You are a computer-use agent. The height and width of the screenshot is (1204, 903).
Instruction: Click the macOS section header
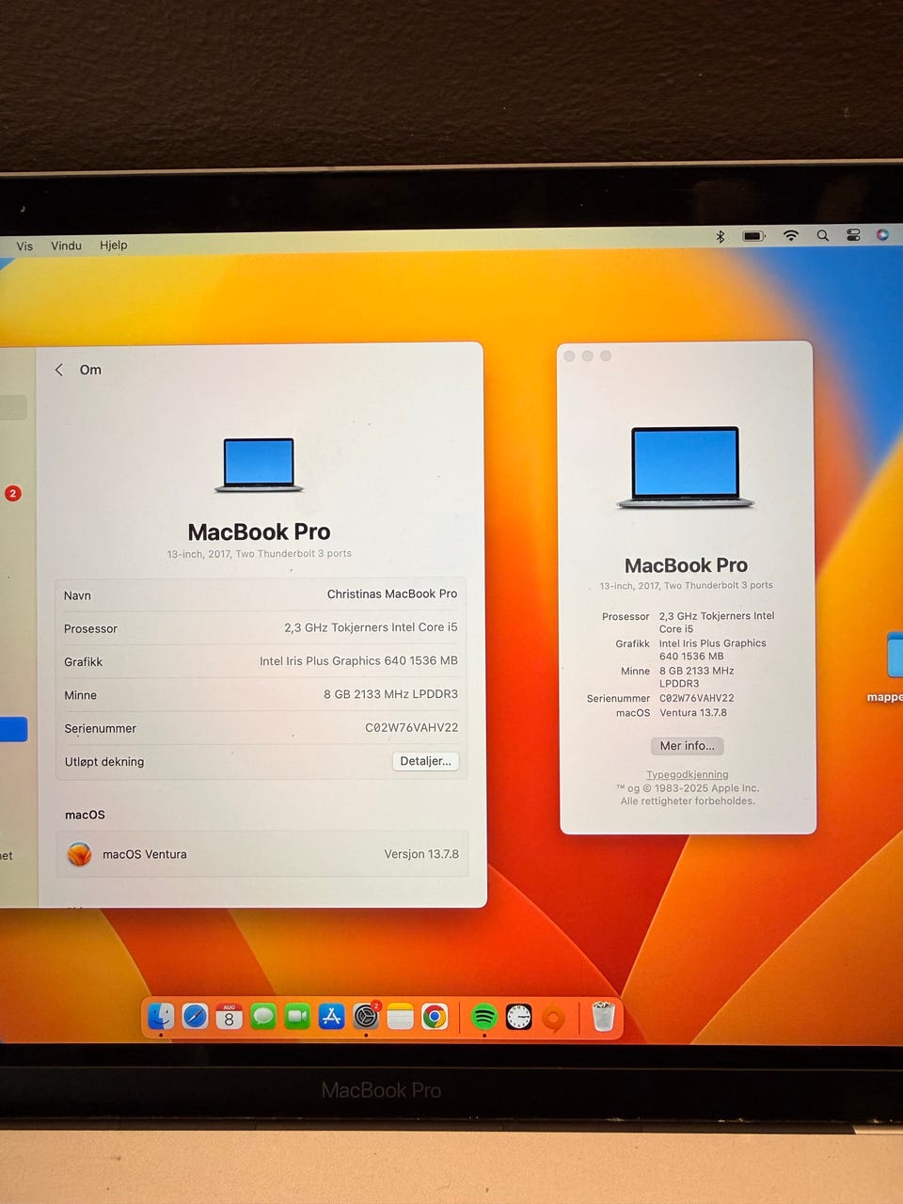85,815
